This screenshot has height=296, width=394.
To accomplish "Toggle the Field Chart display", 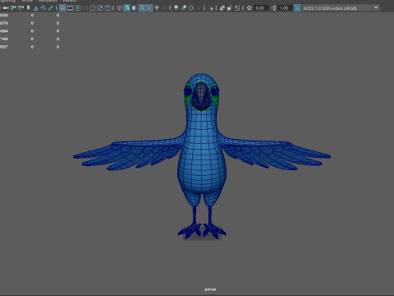I will pos(93,8).
